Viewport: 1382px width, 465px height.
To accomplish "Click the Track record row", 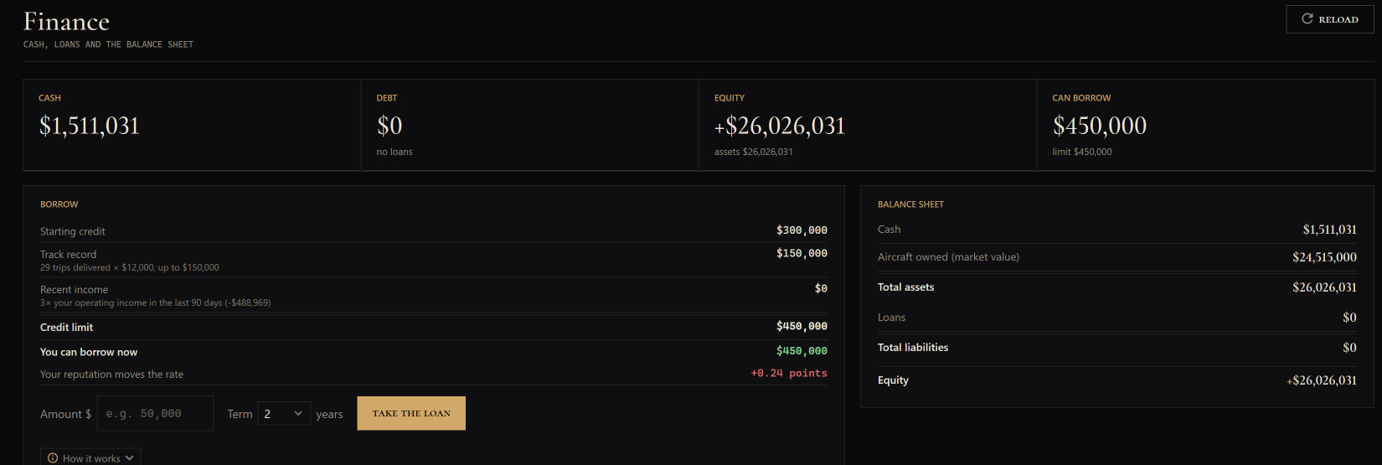I will pos(434,260).
